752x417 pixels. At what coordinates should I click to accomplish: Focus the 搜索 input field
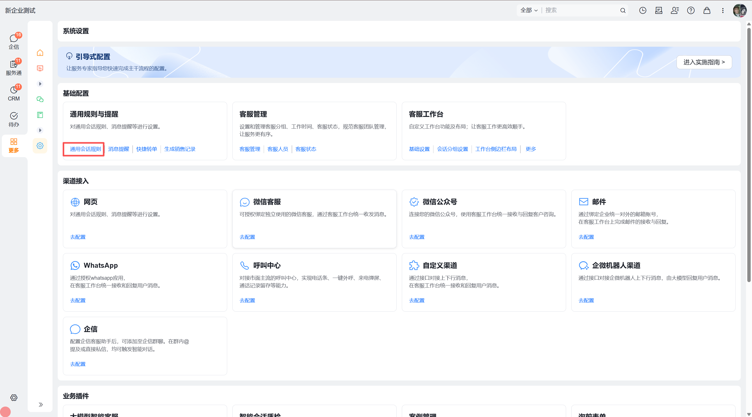pos(581,10)
